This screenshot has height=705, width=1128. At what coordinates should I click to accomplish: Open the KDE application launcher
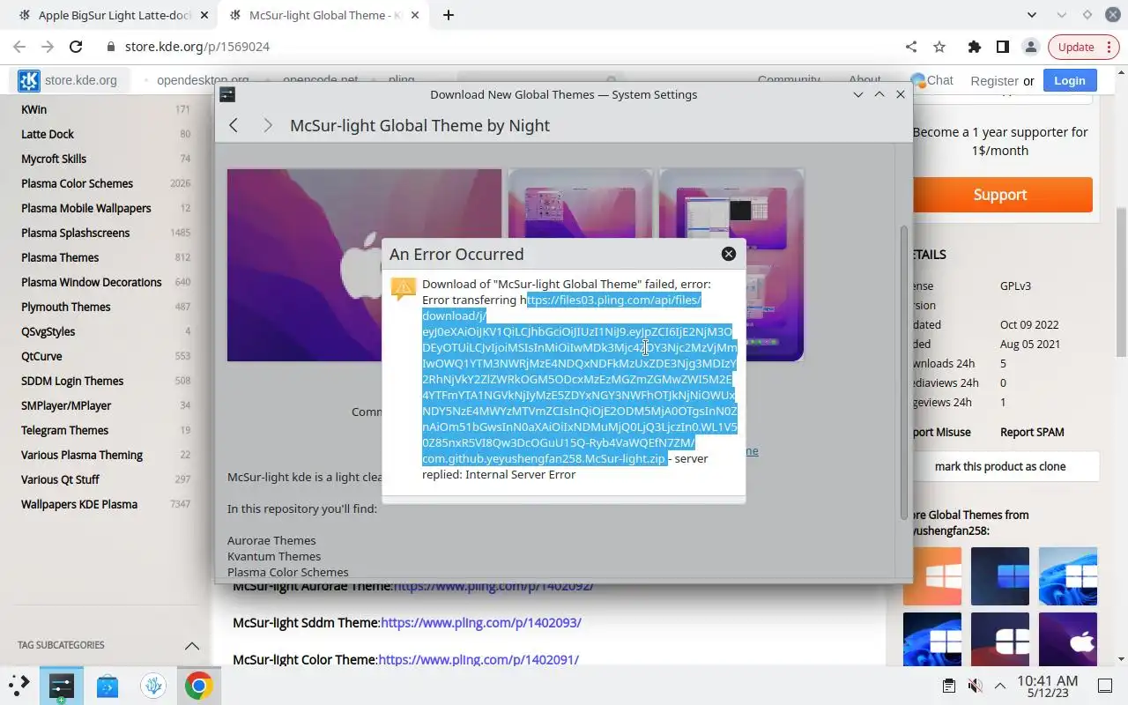[19, 685]
